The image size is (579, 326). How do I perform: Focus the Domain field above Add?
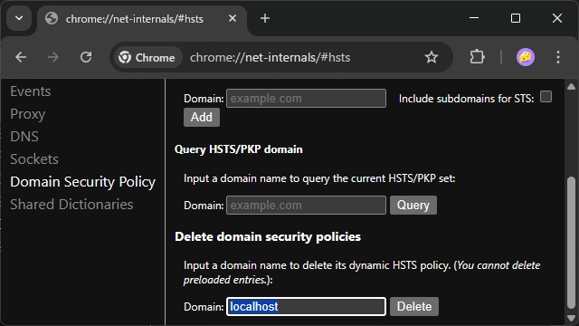point(306,99)
